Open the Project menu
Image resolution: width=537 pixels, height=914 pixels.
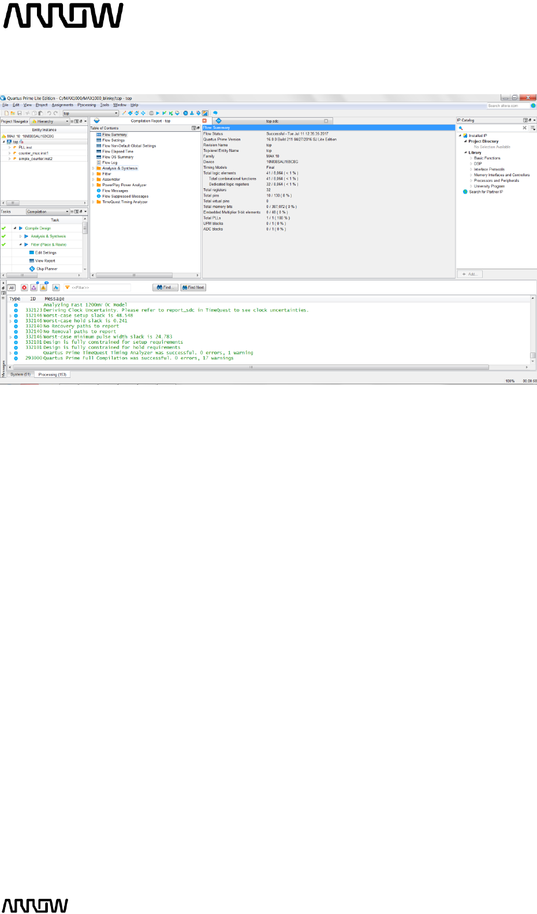coord(42,105)
